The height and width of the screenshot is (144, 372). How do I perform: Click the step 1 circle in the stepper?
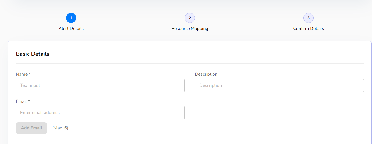[71, 18]
